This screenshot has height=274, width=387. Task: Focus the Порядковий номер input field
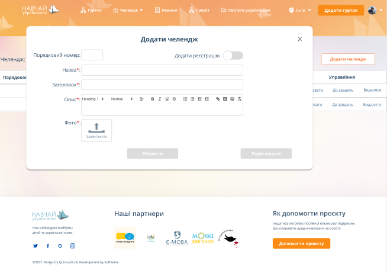pyautogui.click(x=92, y=55)
